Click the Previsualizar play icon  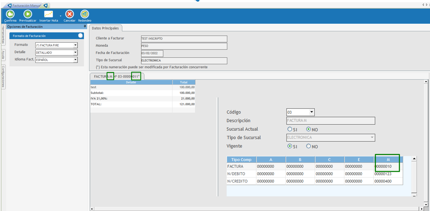[x=28, y=14]
